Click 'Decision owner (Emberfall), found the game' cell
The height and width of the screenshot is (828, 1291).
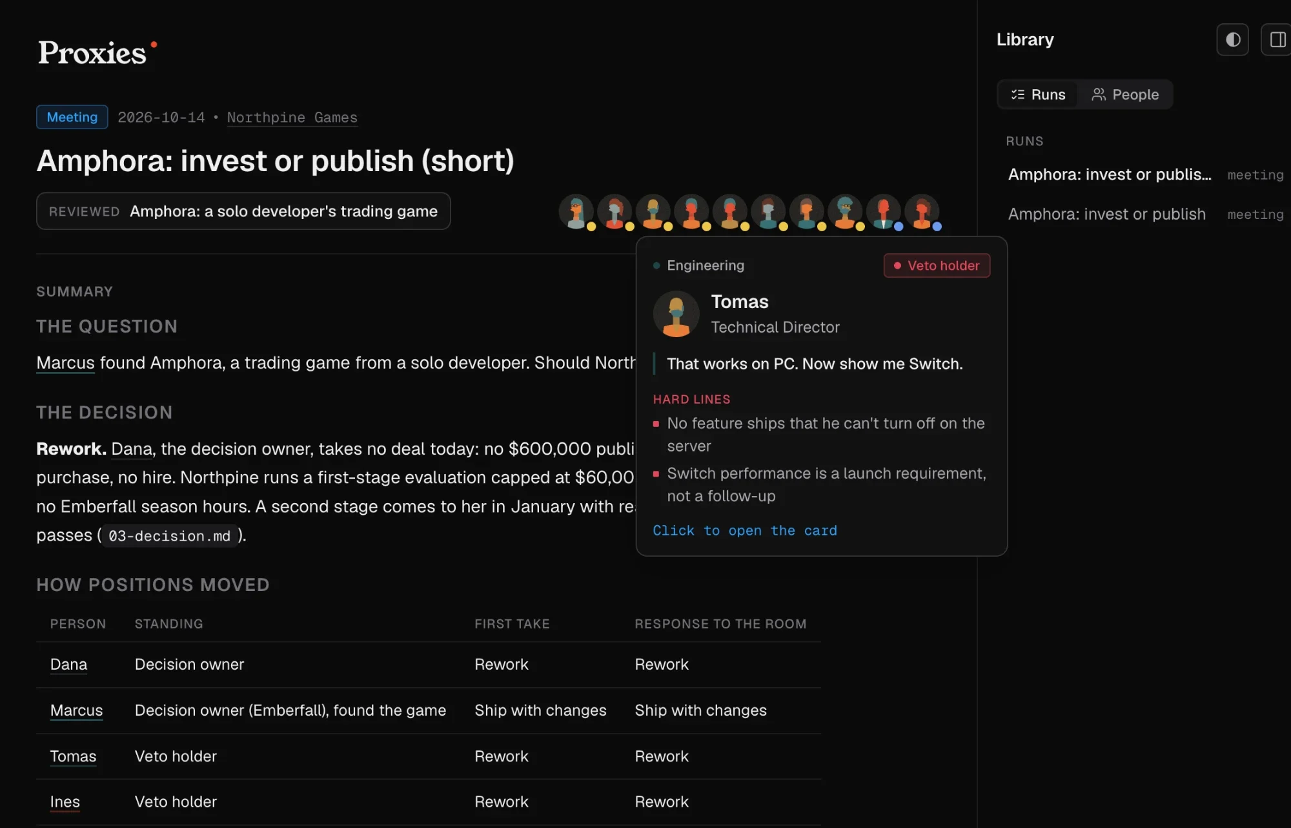click(290, 710)
